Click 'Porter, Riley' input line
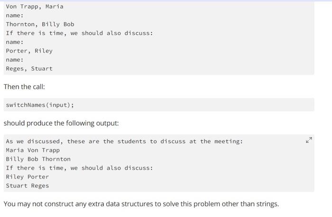Image resolution: width=332 pixels, height=217 pixels. pos(29,51)
